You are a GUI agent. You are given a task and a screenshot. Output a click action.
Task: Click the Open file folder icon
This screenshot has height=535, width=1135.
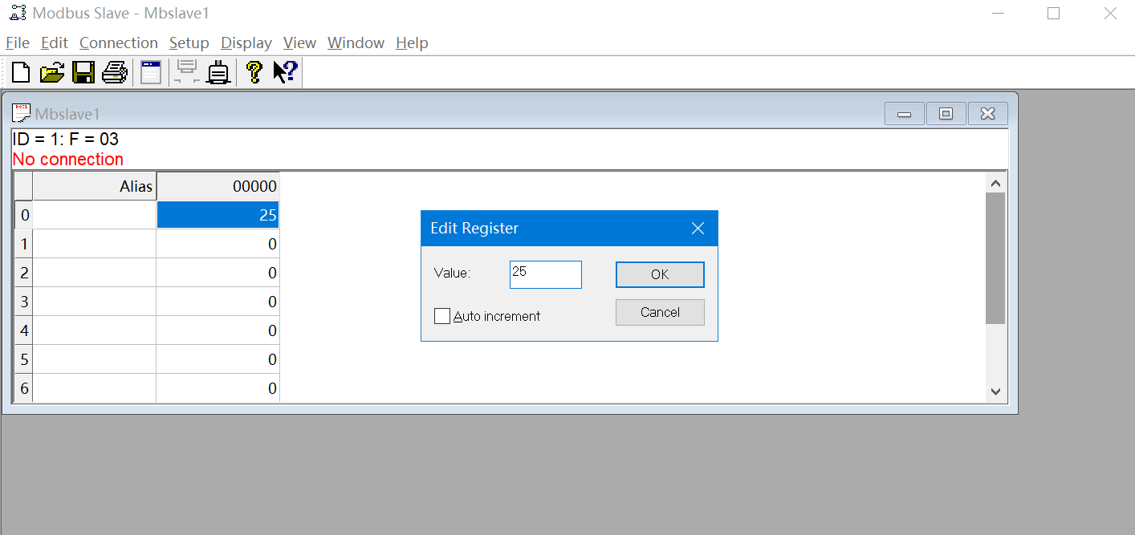[x=52, y=72]
